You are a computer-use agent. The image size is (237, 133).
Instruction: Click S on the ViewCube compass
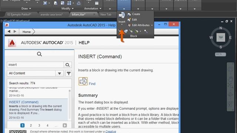pos(221,47)
